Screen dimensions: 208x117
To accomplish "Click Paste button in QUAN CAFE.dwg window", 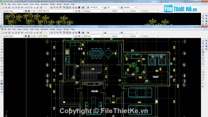I will pyautogui.click(x=32, y=7).
